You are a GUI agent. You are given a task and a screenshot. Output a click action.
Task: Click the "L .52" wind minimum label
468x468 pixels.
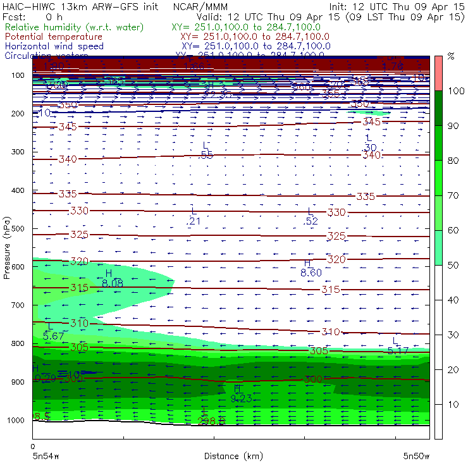click(311, 216)
